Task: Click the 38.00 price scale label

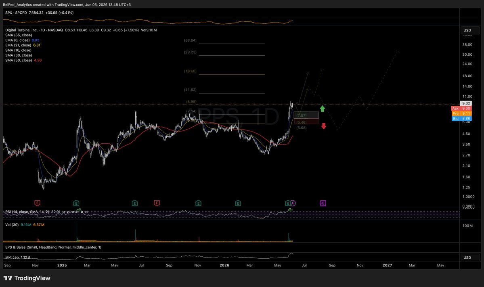Action: coord(467,44)
